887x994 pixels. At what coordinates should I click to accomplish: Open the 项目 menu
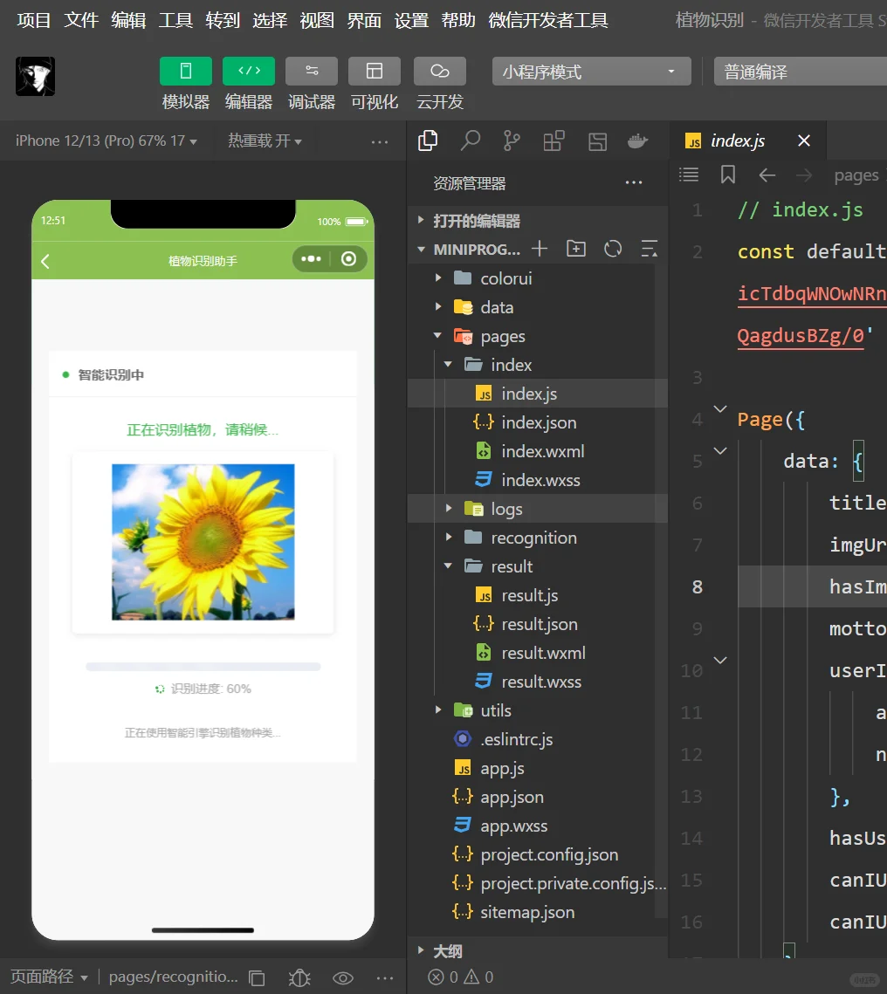pos(33,20)
